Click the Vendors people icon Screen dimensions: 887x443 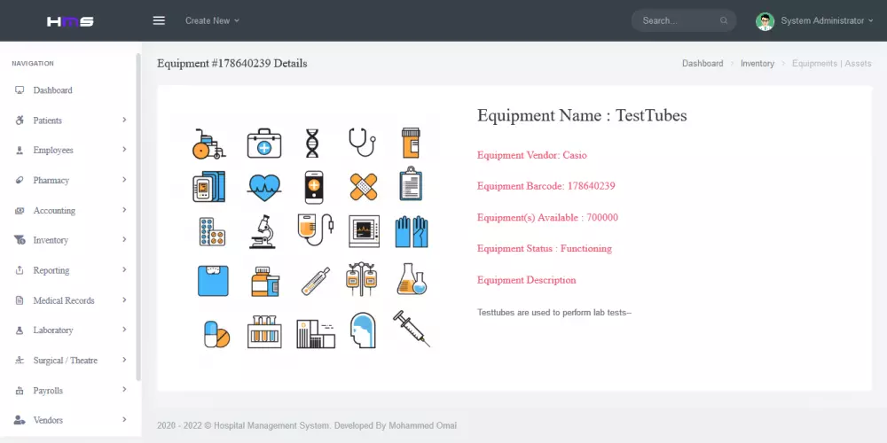click(20, 420)
